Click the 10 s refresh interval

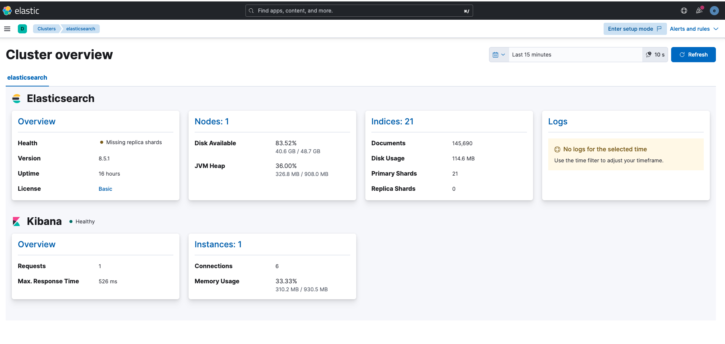click(x=655, y=55)
